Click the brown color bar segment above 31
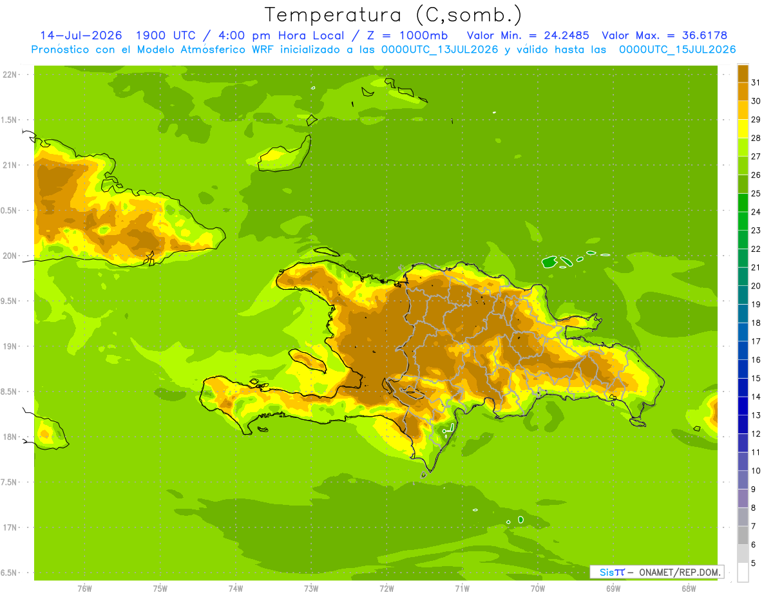The width and height of the screenshot is (773, 597). tap(743, 73)
